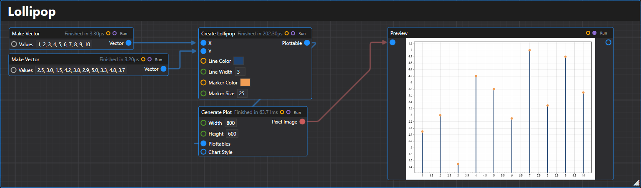This screenshot has width=641, height=188.
Task: Click the Pixel Image label
Action: point(284,122)
